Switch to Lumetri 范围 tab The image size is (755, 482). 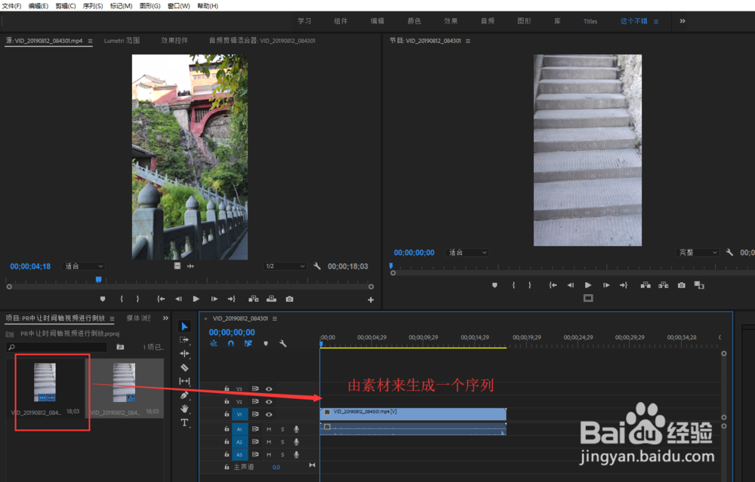(x=122, y=41)
